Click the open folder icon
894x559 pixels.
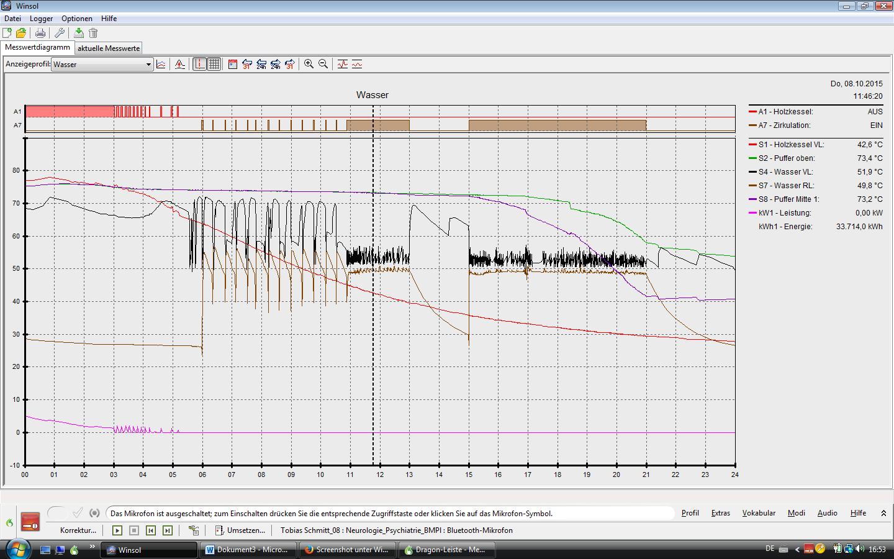click(x=21, y=33)
